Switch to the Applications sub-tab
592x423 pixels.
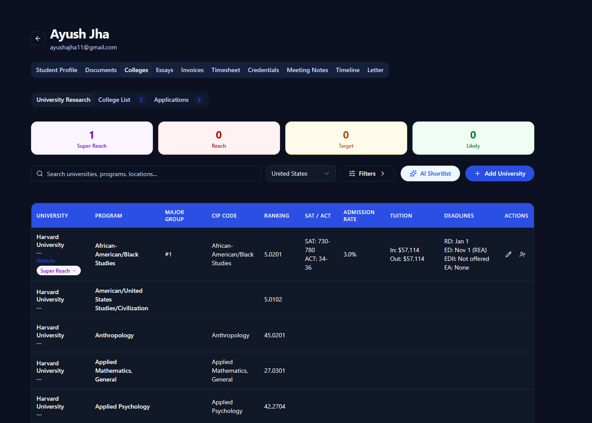(178, 100)
